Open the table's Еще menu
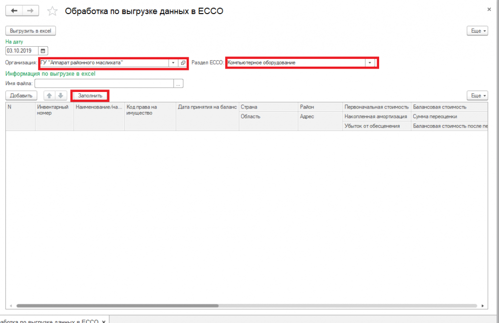 [477, 96]
